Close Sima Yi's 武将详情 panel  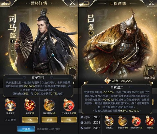(x=72, y=3)
